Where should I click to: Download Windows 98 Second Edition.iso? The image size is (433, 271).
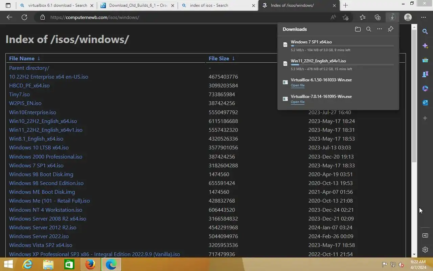click(46, 183)
